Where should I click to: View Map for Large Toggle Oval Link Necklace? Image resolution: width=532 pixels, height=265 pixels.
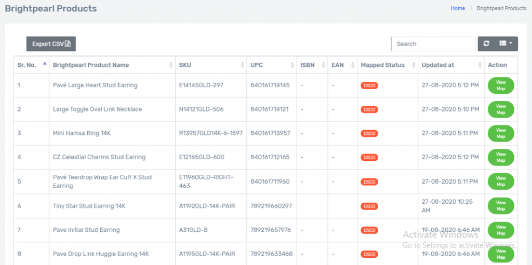pos(501,109)
